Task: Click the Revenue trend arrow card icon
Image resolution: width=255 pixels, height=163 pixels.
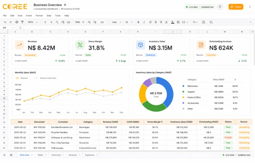Action: pyautogui.click(x=19, y=45)
